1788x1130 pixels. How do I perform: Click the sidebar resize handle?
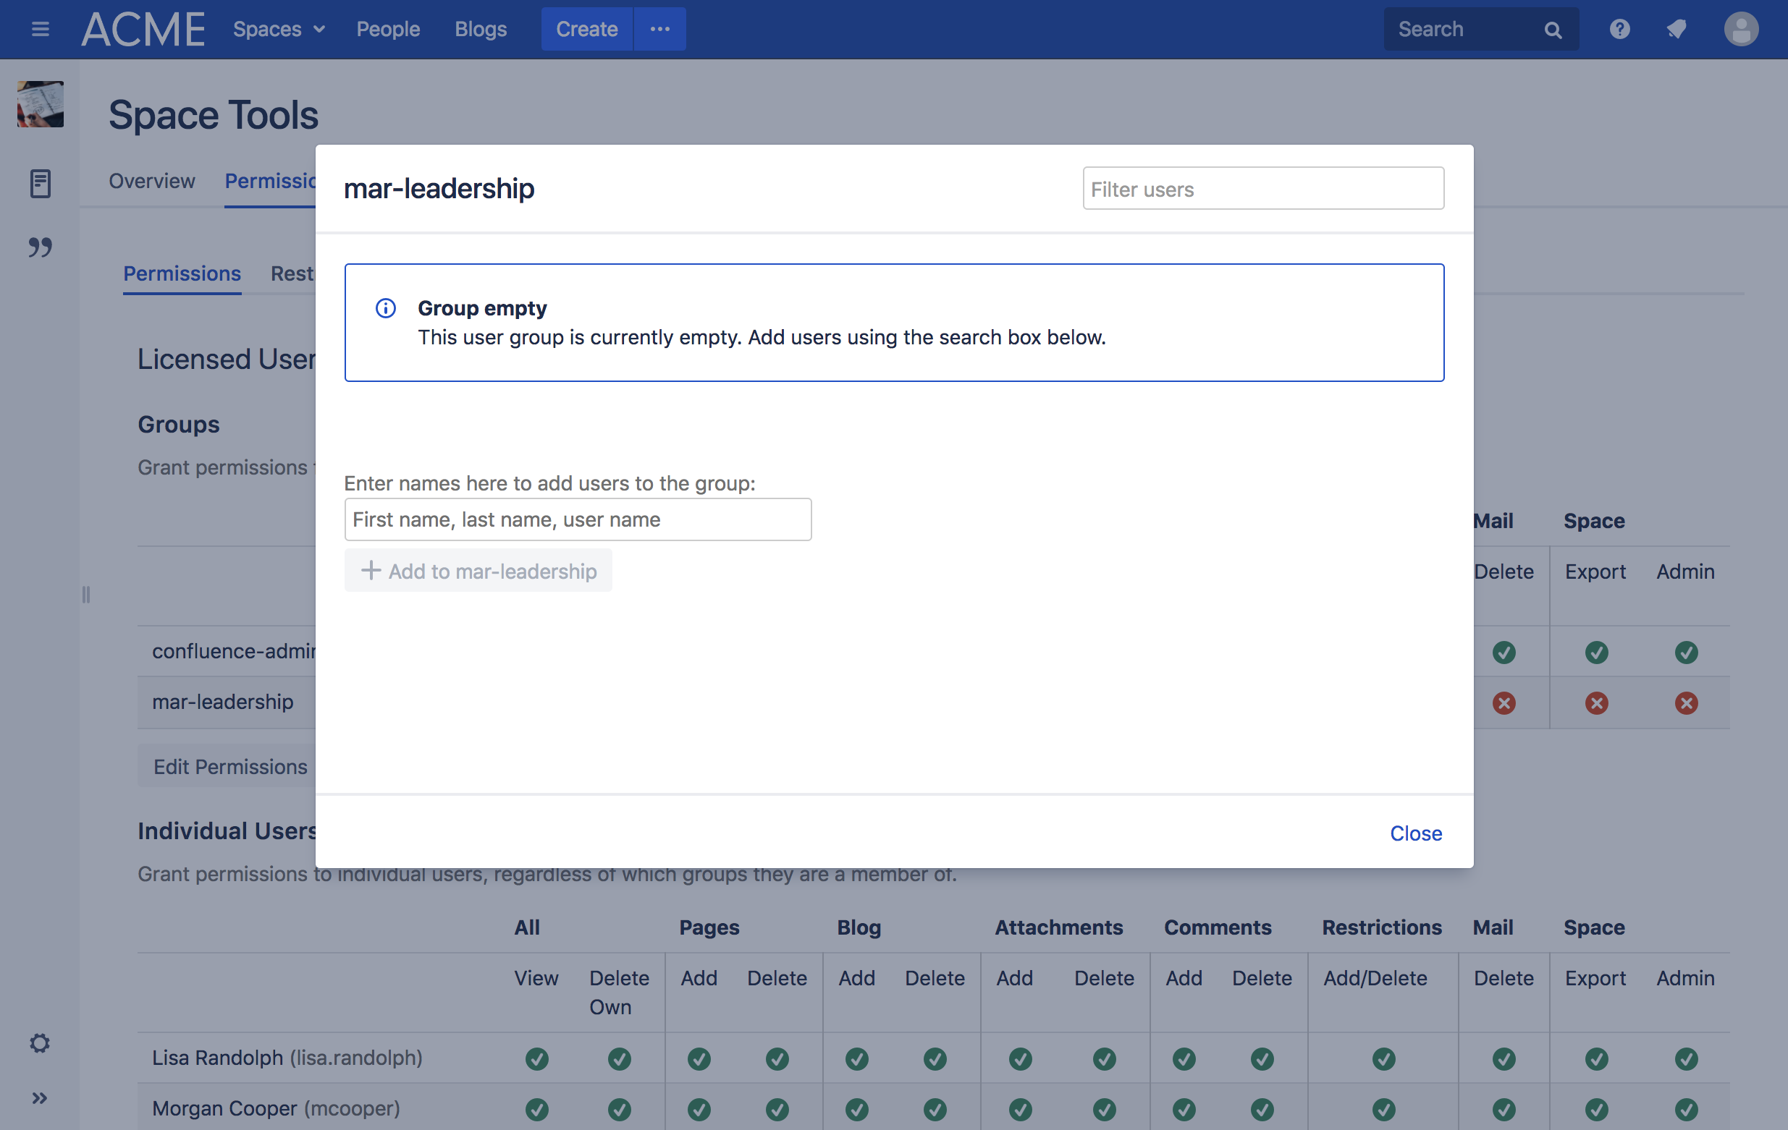coord(86,595)
